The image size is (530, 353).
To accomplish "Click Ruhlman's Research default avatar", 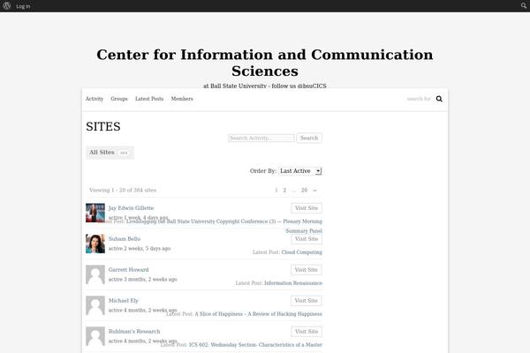I will point(95,336).
